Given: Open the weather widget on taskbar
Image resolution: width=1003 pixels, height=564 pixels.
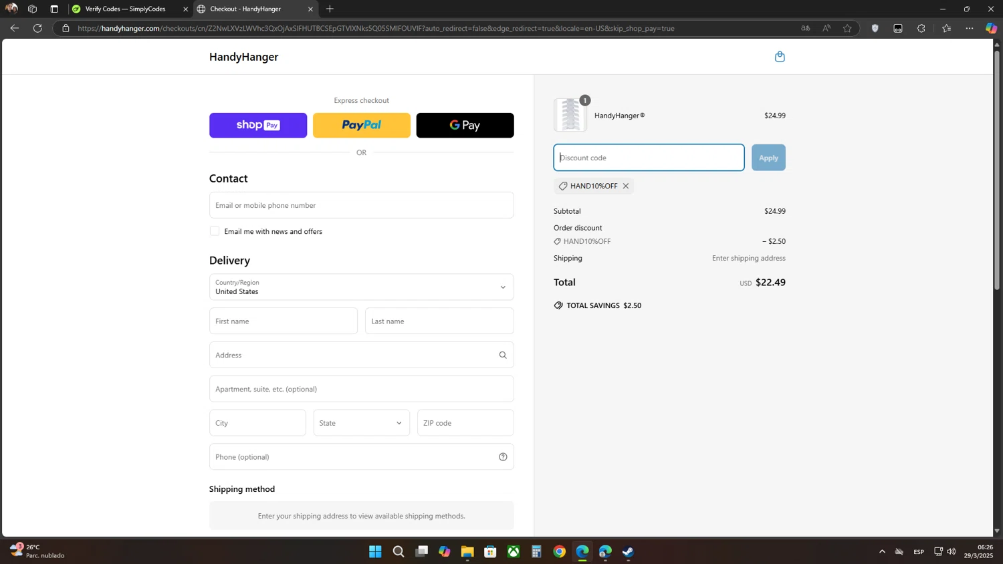Looking at the screenshot, I should 37,551.
